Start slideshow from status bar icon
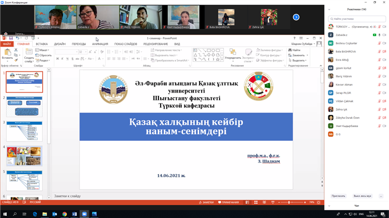Screen dimensions: 389x218 pyautogui.click(x=273, y=202)
